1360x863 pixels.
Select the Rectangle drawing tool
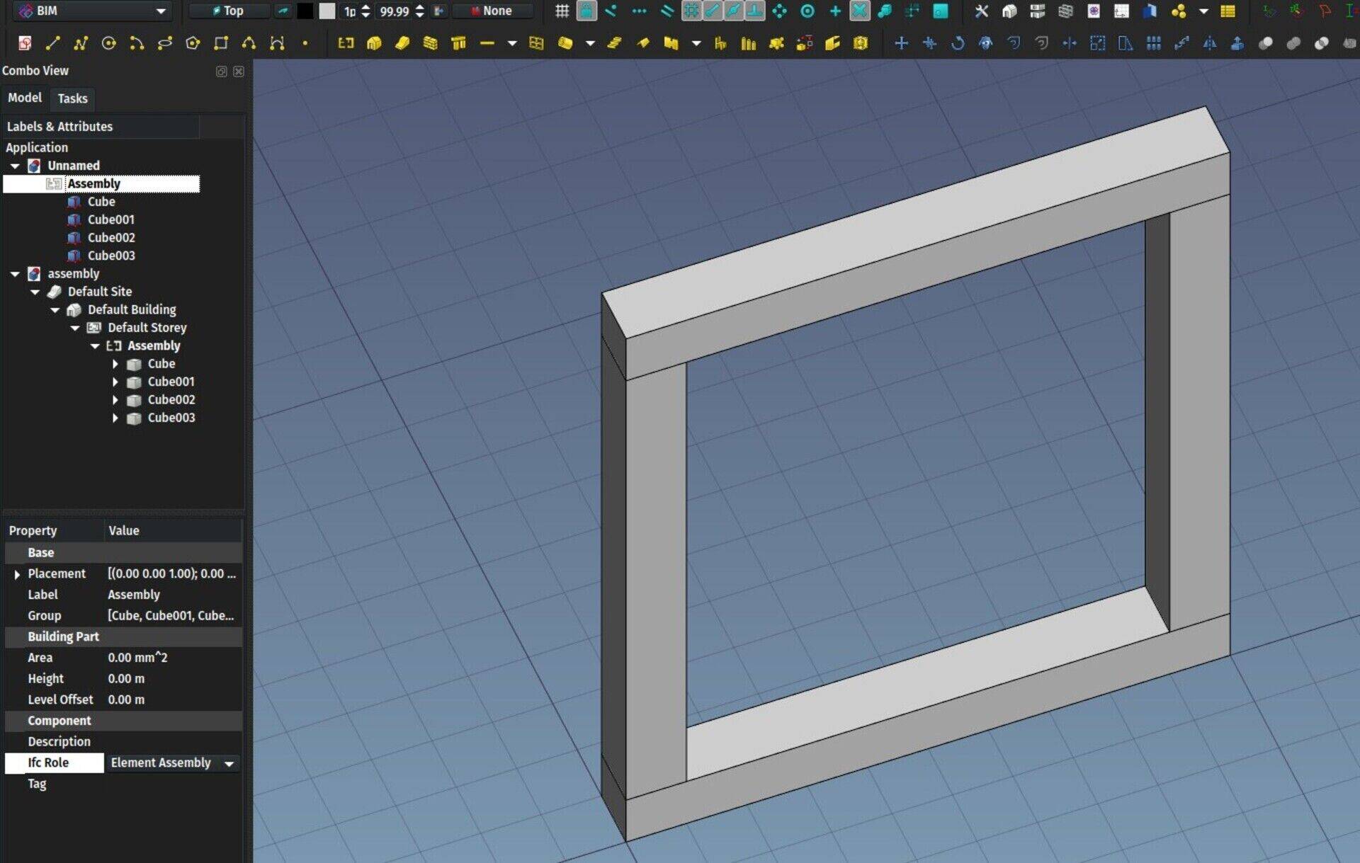pos(221,43)
